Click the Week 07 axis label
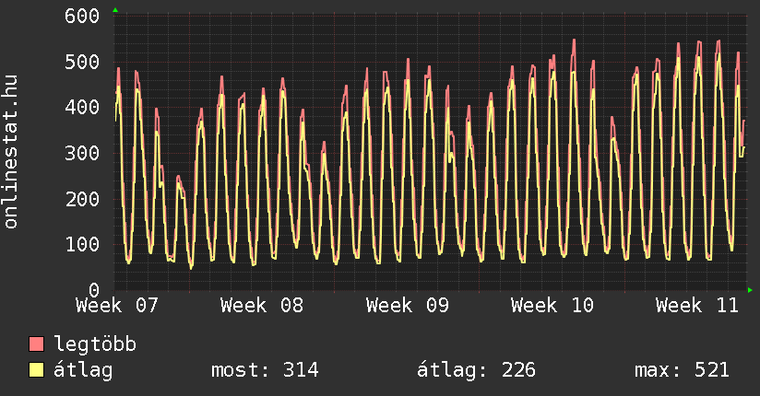The image size is (760, 396). click(118, 305)
